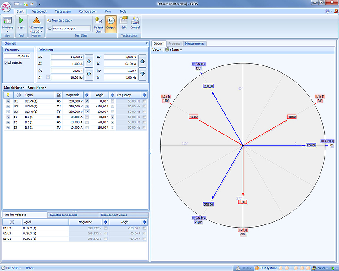This screenshot has height=271, width=339.
Task: Click the Frequency 50,00 Hz input field
Action: pyautogui.click(x=18, y=56)
